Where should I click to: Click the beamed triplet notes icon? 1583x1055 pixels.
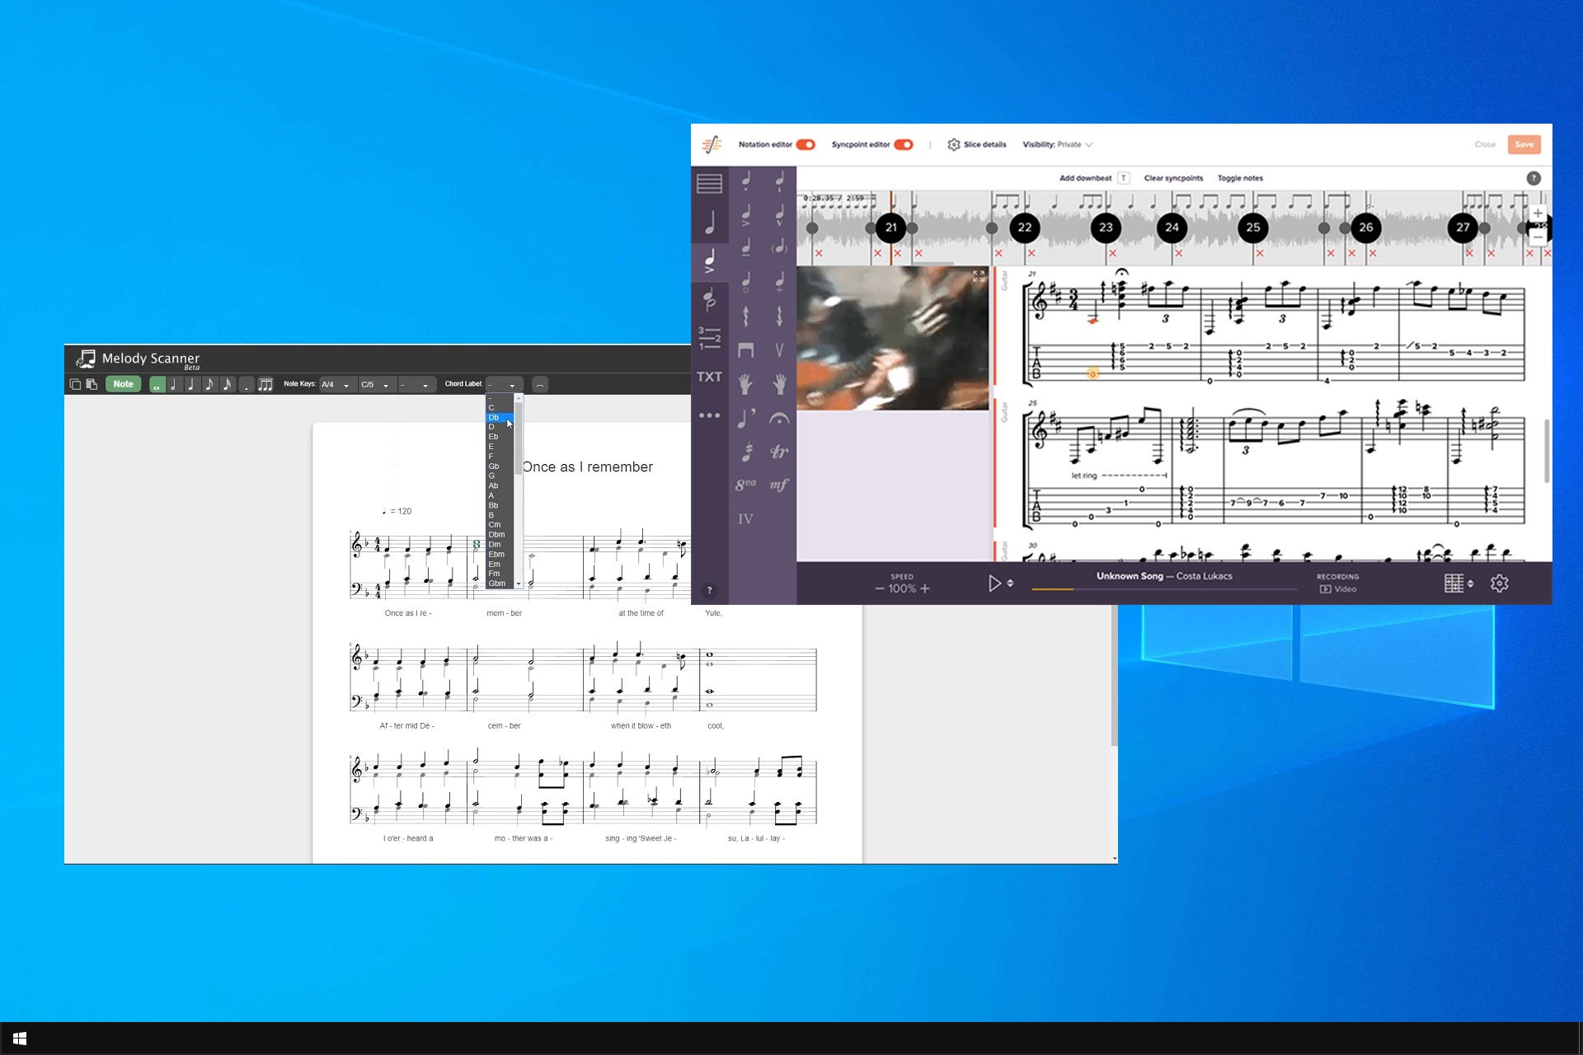(265, 384)
